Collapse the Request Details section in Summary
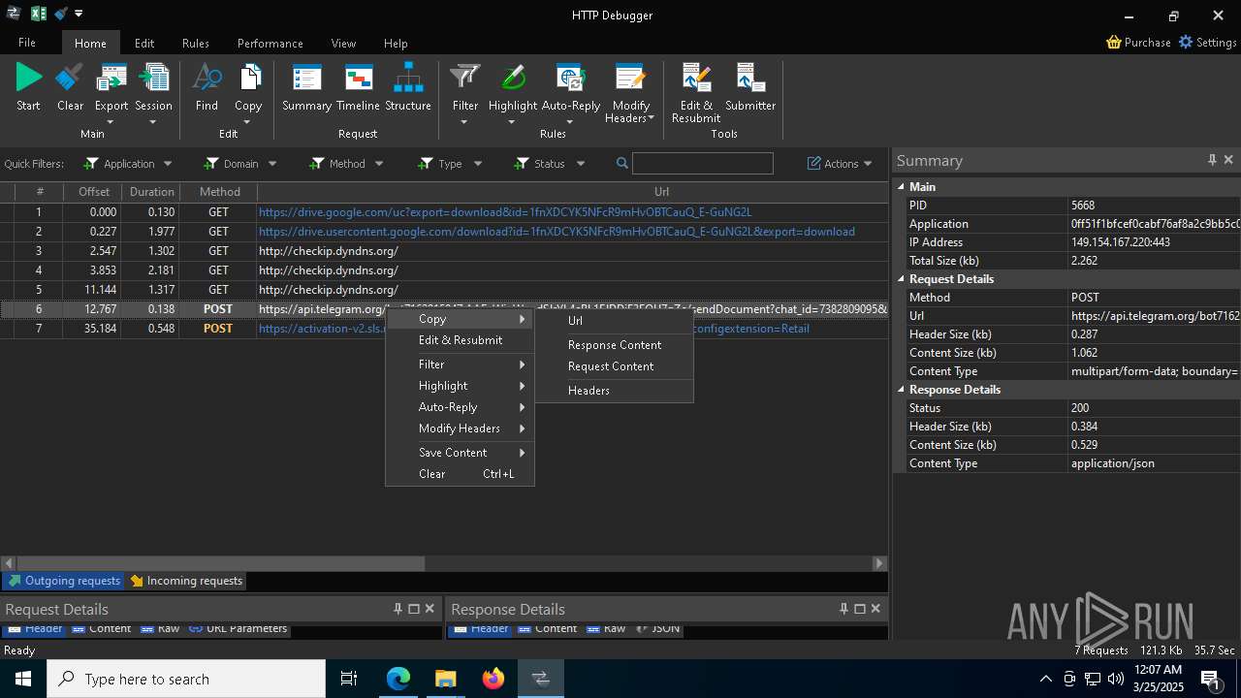This screenshot has height=698, width=1241. [901, 279]
